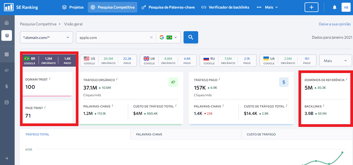The height and width of the screenshot is (165, 353).
Task: Expand the Mais regions dropdown
Action: tap(335, 61)
